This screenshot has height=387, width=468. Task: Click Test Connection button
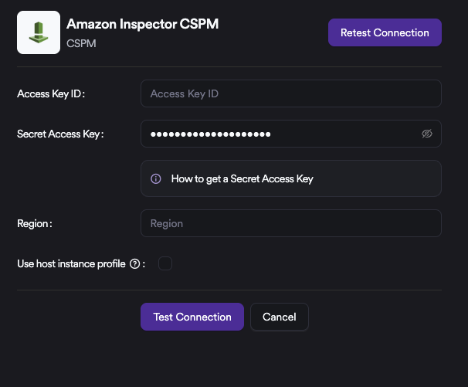[192, 317]
